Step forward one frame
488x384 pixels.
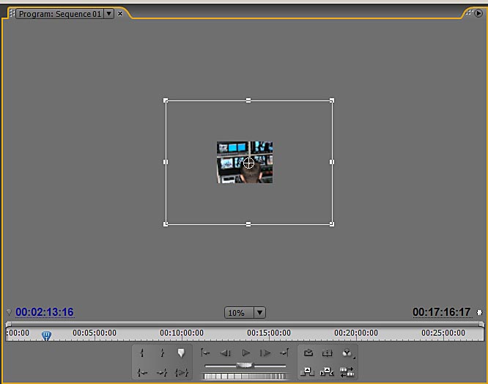(265, 353)
